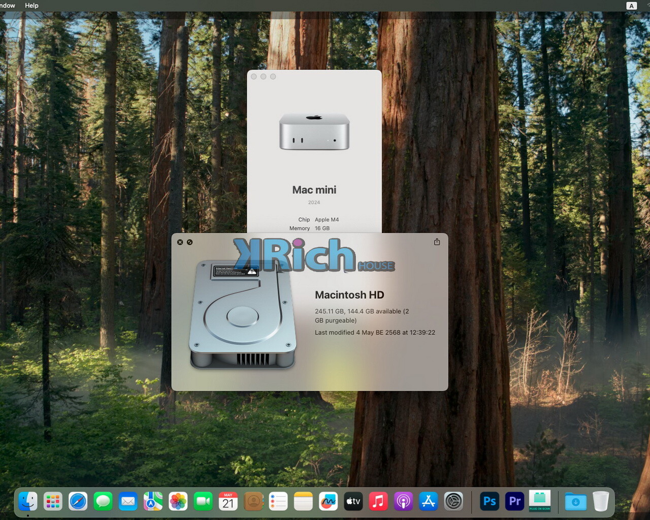Launch Premiere Pro from the Dock

coord(514,502)
